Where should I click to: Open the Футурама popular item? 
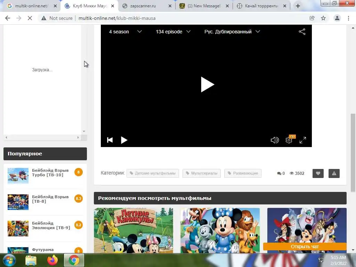43,250
